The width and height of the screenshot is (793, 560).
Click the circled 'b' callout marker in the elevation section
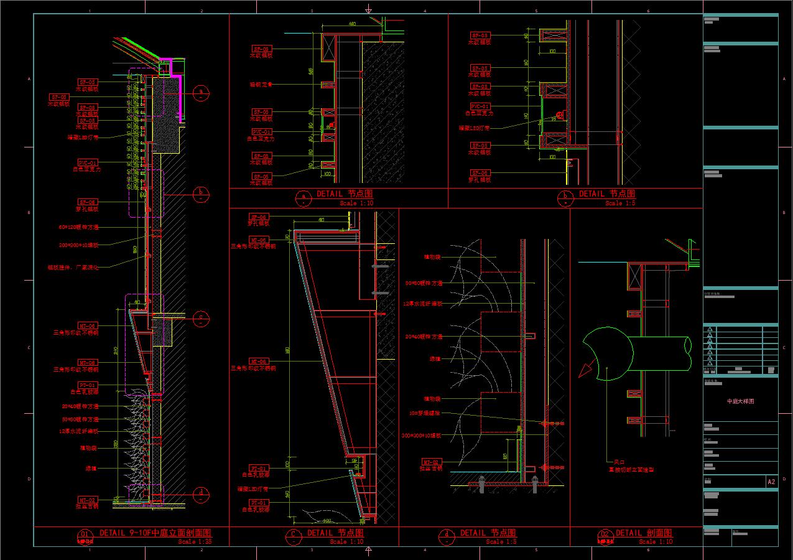201,194
